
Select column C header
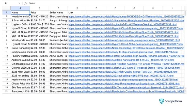pos(58,8)
